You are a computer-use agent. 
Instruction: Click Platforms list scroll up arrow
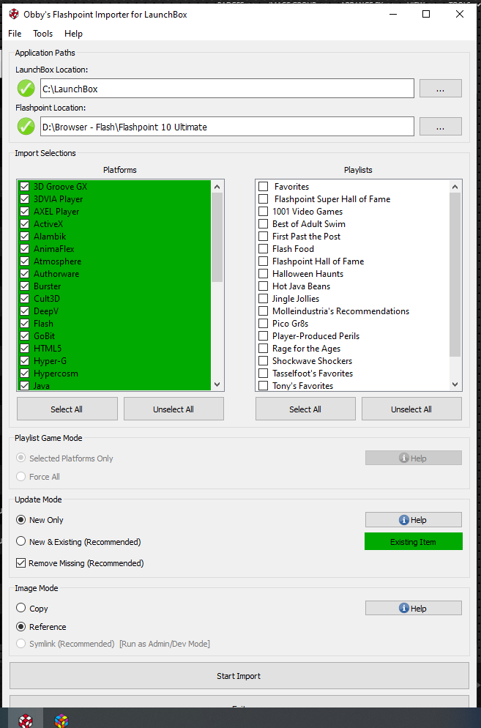(x=217, y=187)
